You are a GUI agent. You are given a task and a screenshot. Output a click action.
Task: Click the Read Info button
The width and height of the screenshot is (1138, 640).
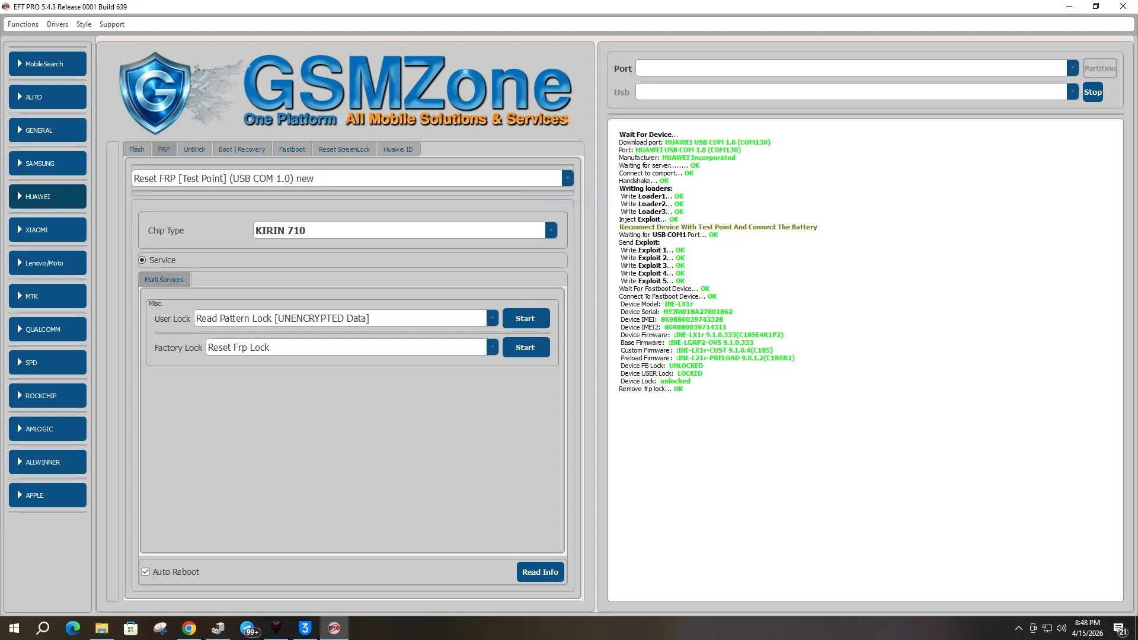[x=539, y=572]
